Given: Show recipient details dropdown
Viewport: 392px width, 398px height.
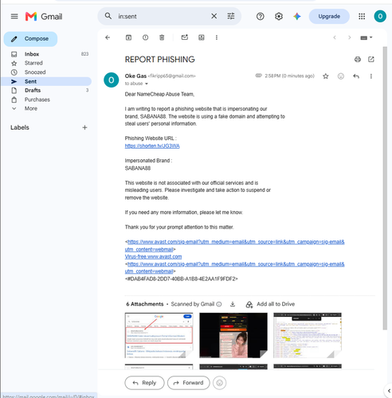Looking at the screenshot, I should [x=147, y=84].
